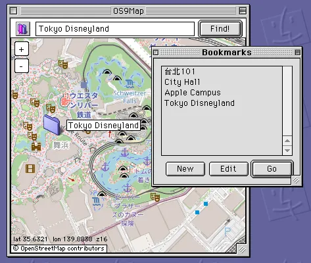
Task: Click the red hand icon near ウエスタンリバー鉄道
Action: (64, 101)
